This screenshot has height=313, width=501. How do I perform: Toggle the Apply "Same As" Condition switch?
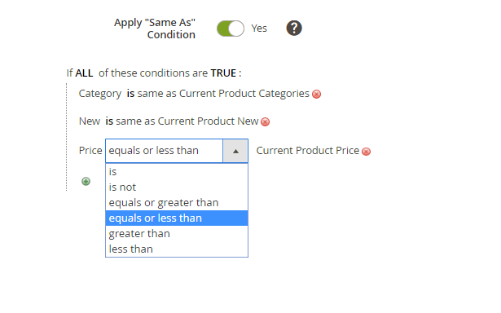[x=231, y=29]
